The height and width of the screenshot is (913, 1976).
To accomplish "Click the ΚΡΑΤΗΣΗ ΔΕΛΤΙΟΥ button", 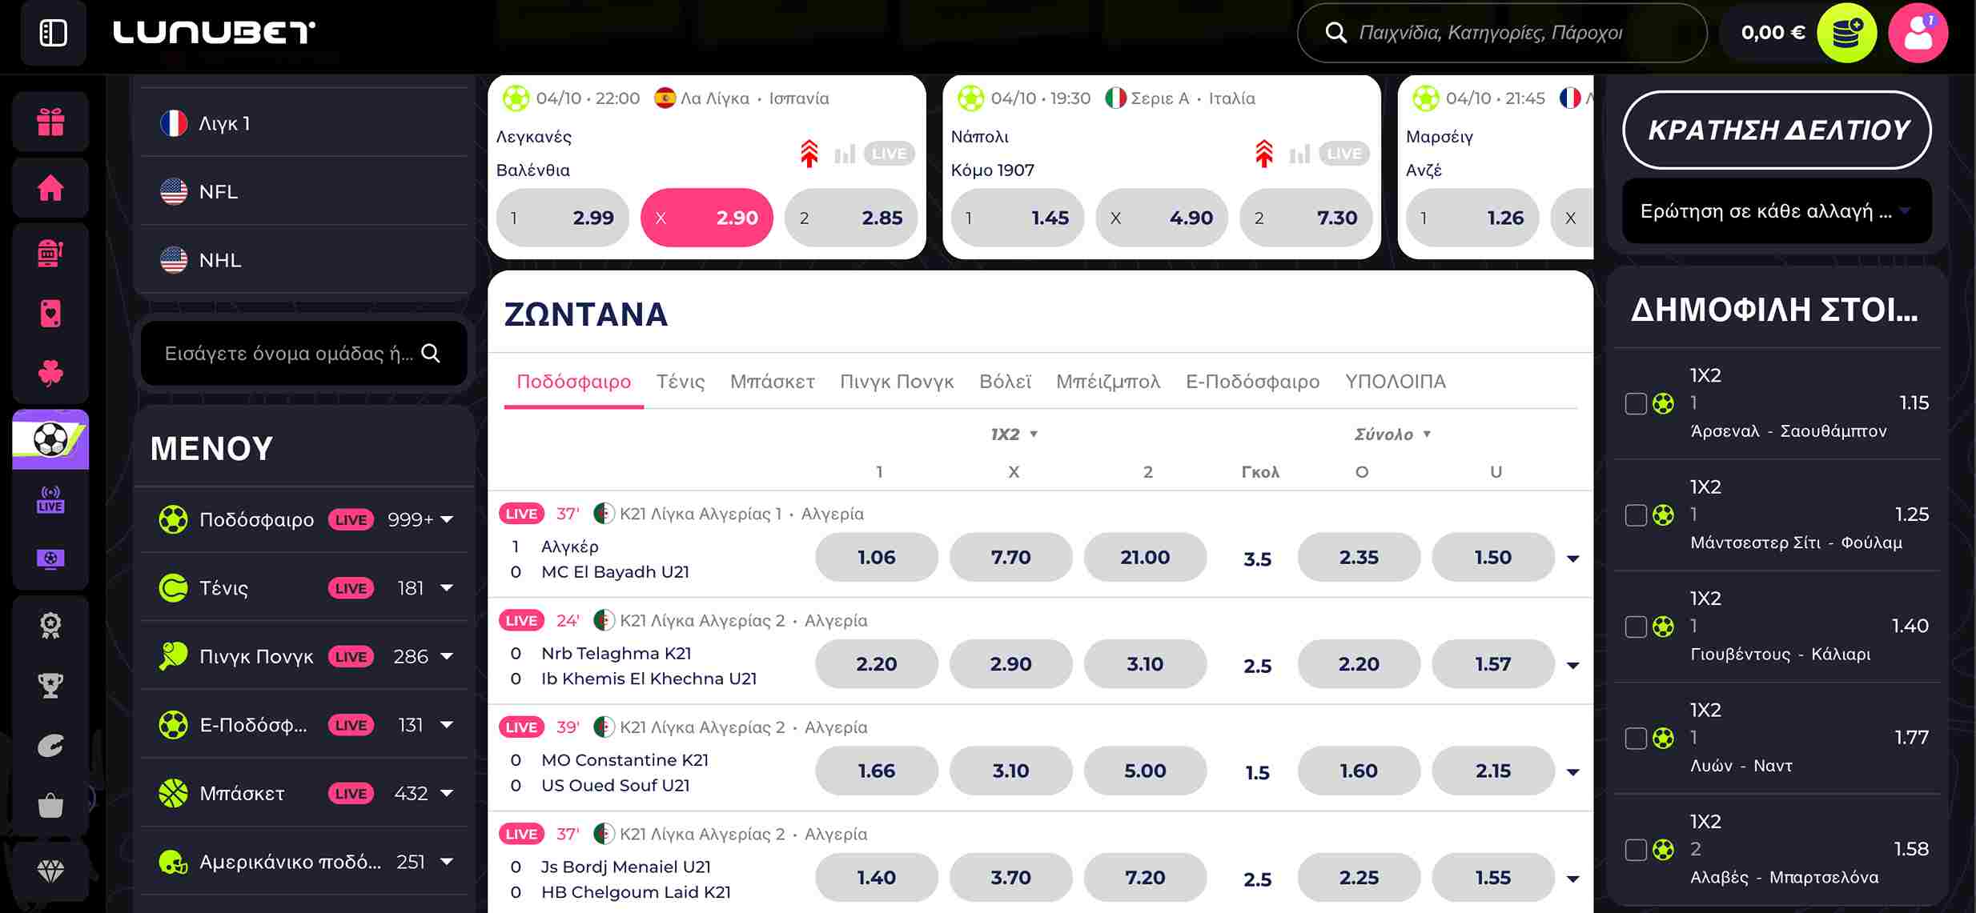I will 1777,130.
